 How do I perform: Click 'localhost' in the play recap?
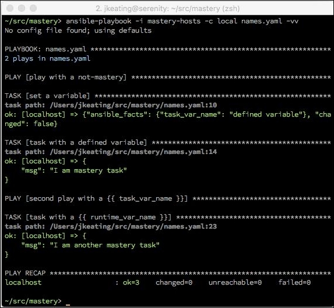click(x=23, y=283)
